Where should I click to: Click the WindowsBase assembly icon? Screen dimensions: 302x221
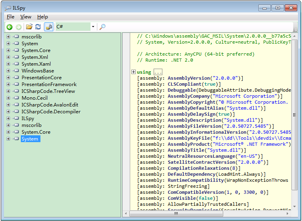(16, 70)
